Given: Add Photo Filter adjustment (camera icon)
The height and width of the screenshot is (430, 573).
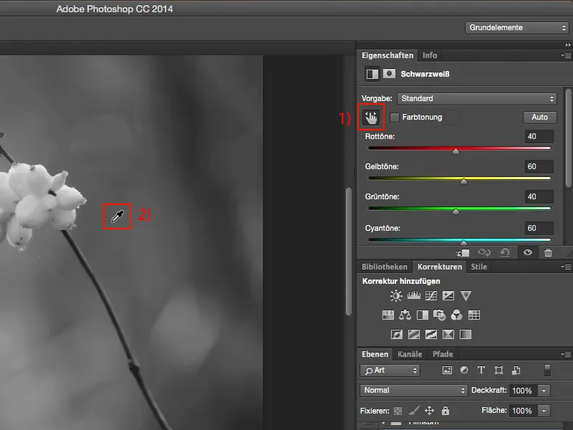Looking at the screenshot, I should [439, 315].
